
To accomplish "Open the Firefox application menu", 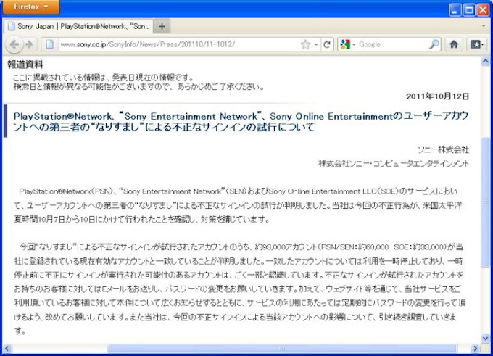I will 30,8.
